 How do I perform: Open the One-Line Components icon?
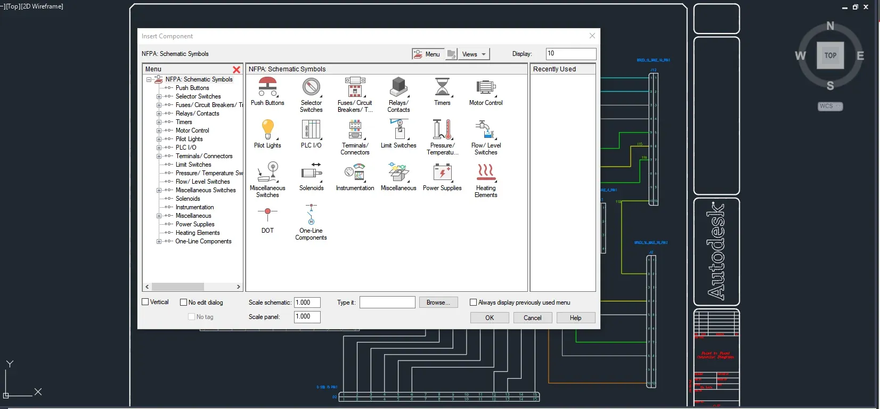point(311,214)
